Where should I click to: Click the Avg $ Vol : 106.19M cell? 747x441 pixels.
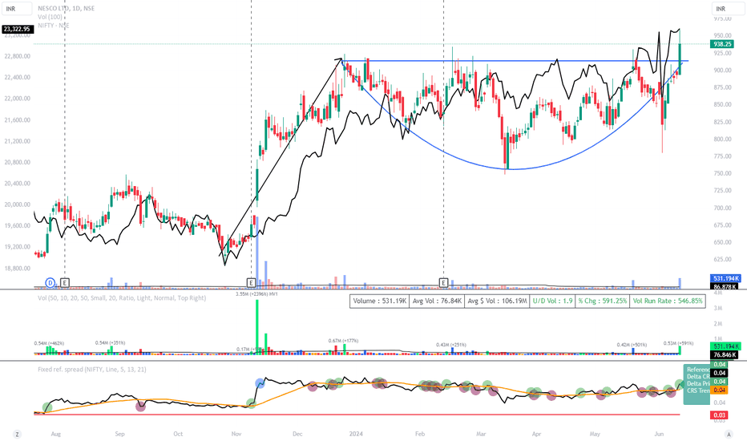[497, 301]
